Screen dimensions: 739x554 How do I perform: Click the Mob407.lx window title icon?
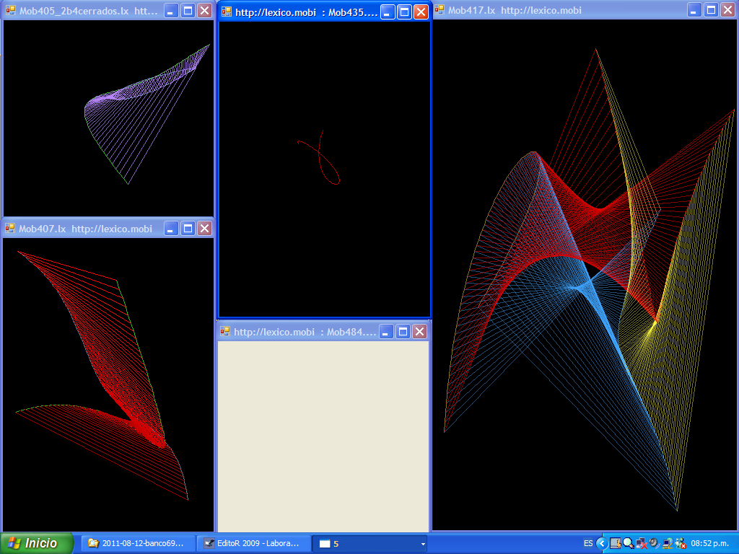pos(10,229)
